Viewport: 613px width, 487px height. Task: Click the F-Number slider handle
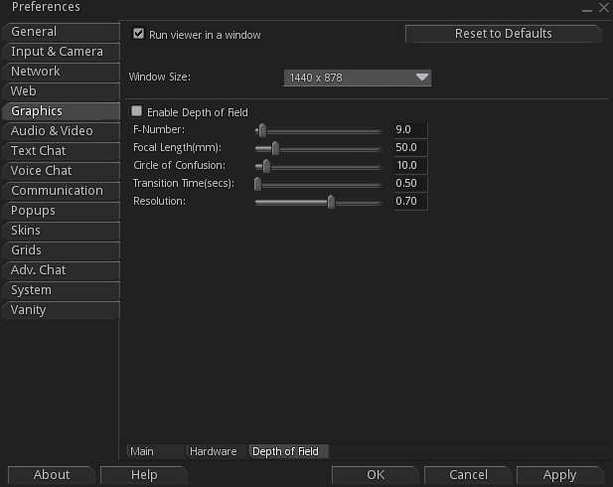262,130
